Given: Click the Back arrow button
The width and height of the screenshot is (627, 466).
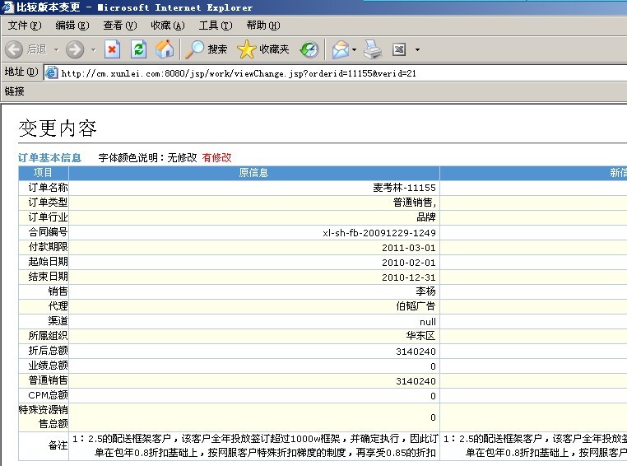Looking at the screenshot, I should click(14, 49).
